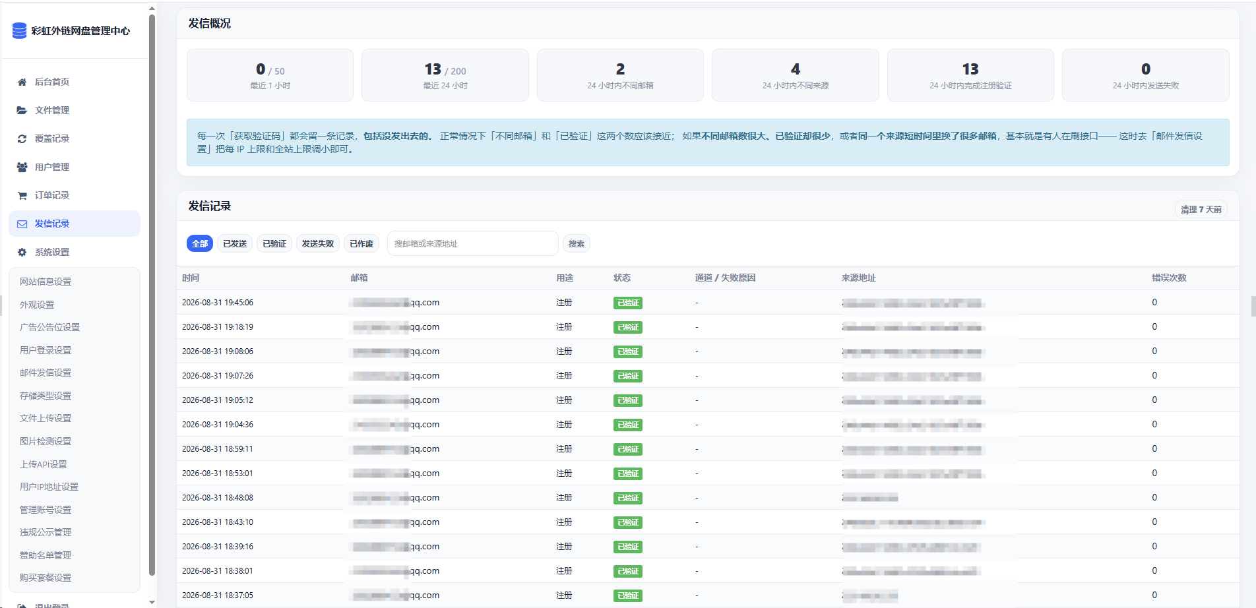
Task: Filter records by 已验证
Action: 274,243
